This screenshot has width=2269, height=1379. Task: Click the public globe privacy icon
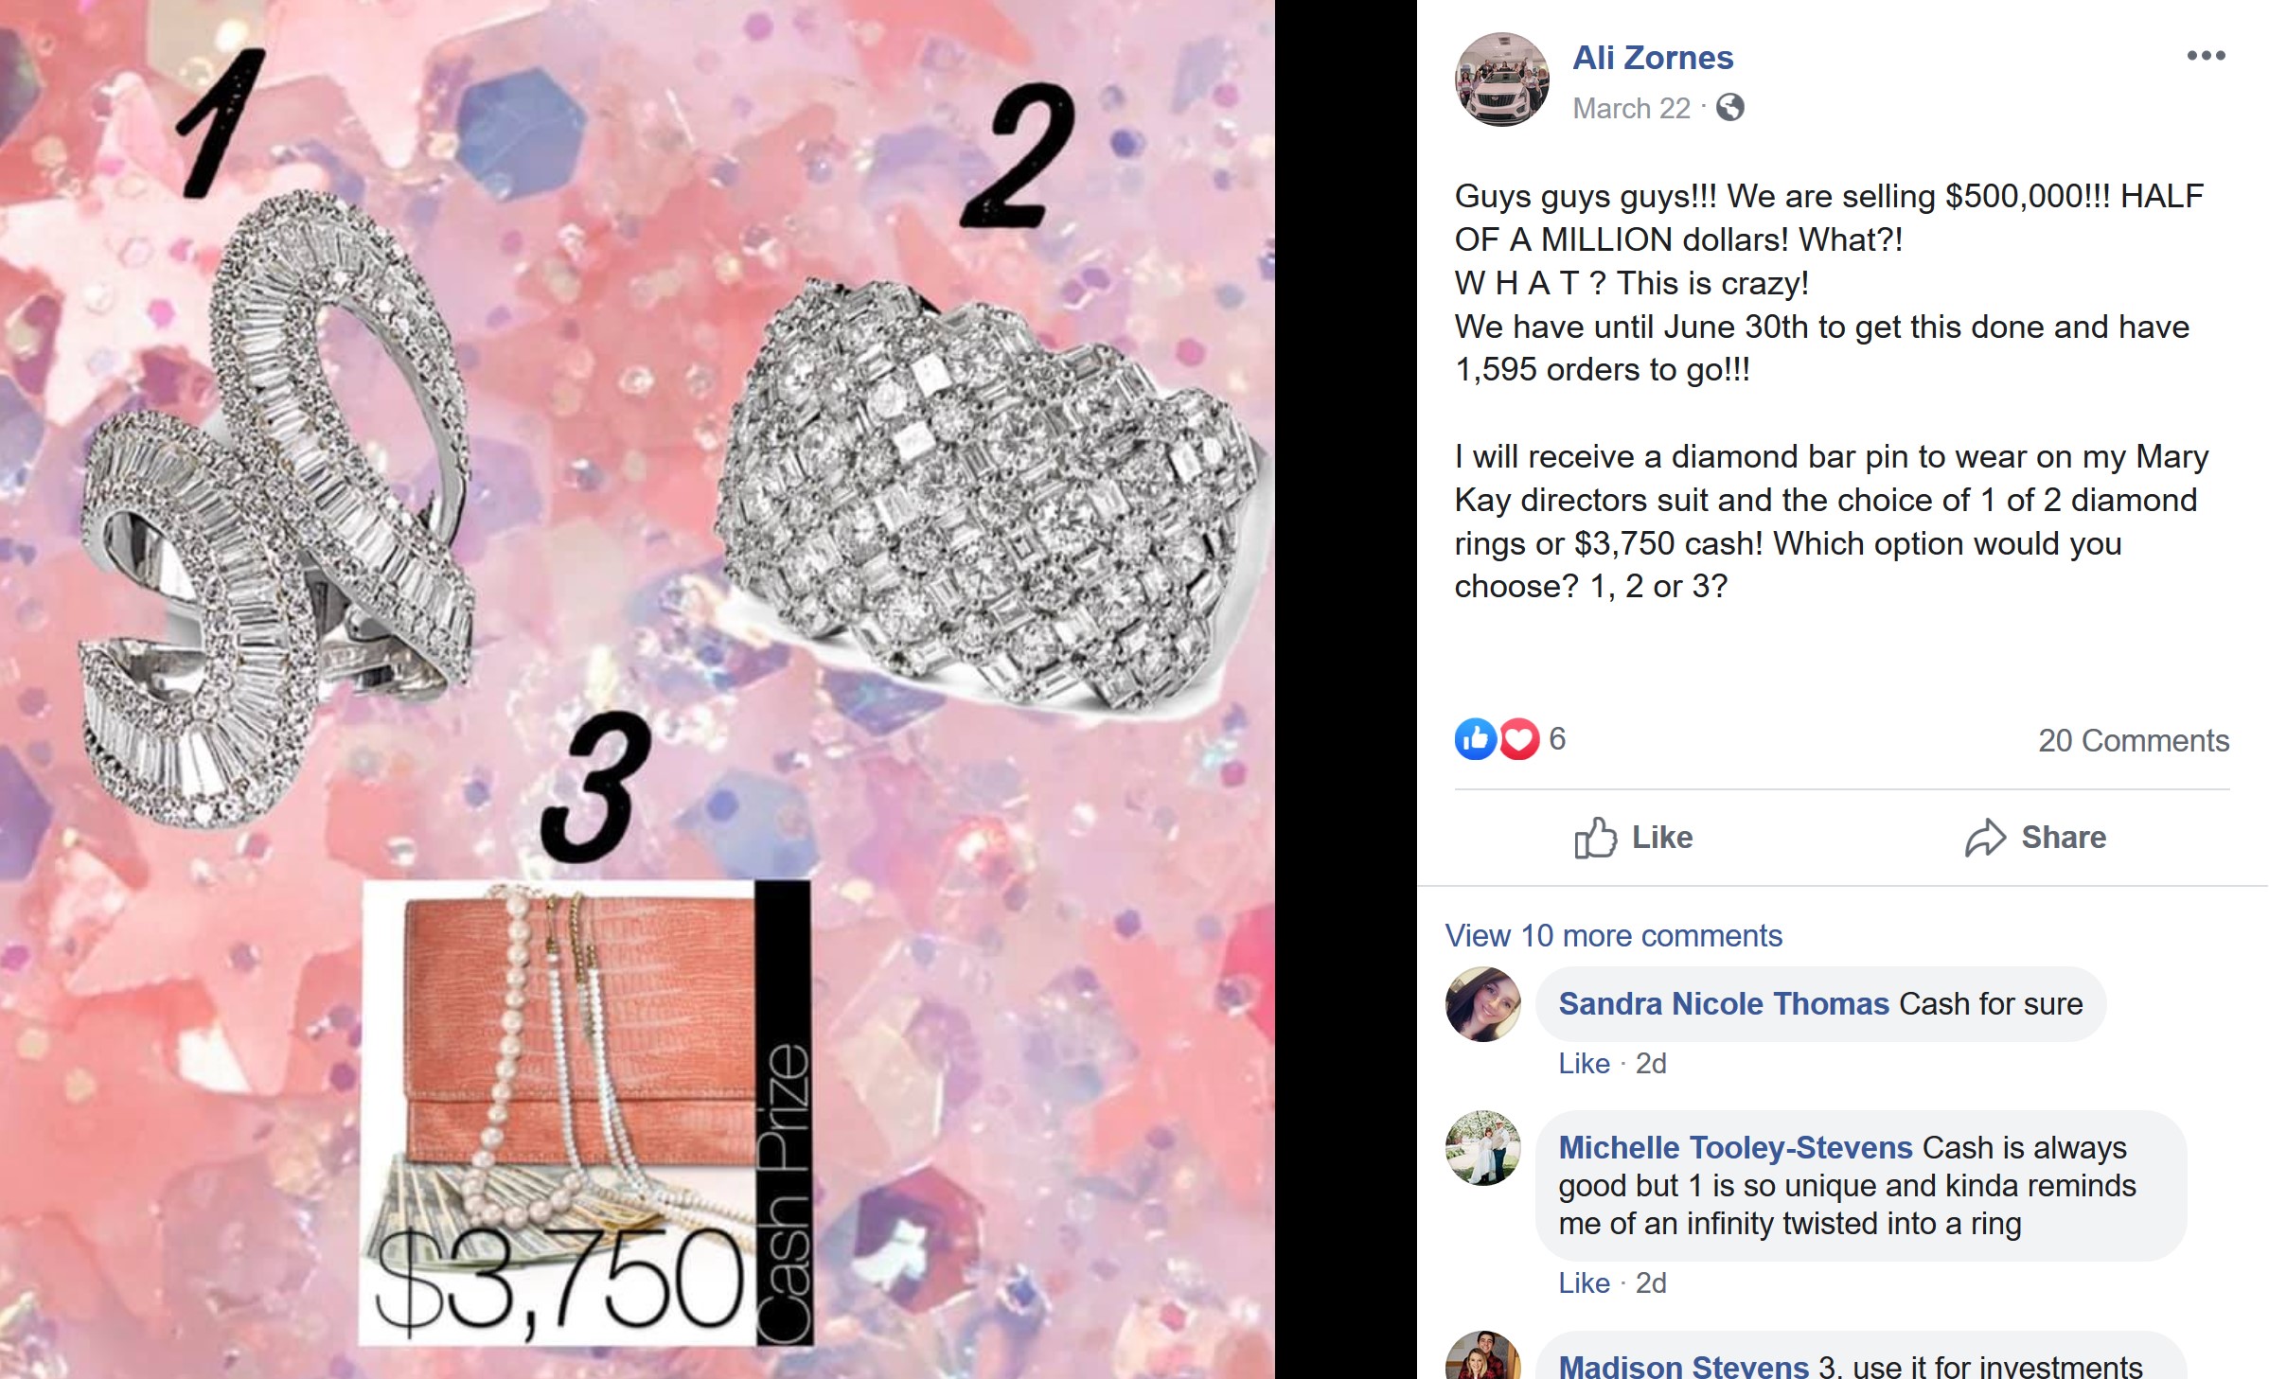[x=1730, y=108]
